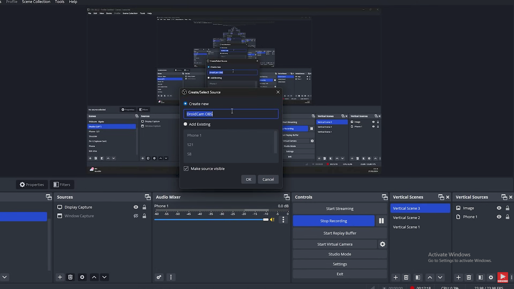
Task: Open Phone 1 audio options menu
Action: [283, 220]
